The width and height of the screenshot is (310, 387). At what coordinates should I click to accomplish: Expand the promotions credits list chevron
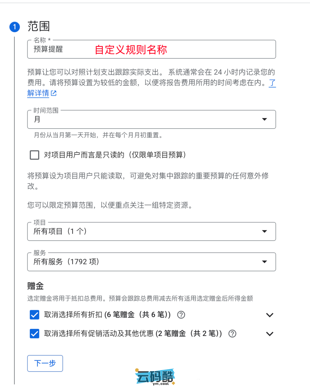(270, 334)
